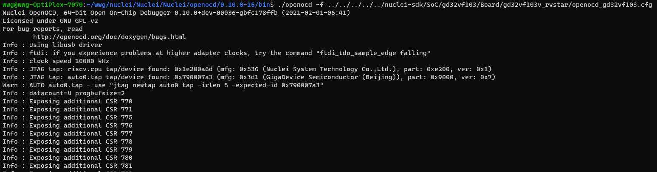Click the Exposing additional CSR 775 line
657x172 pixels.
(x=68, y=117)
